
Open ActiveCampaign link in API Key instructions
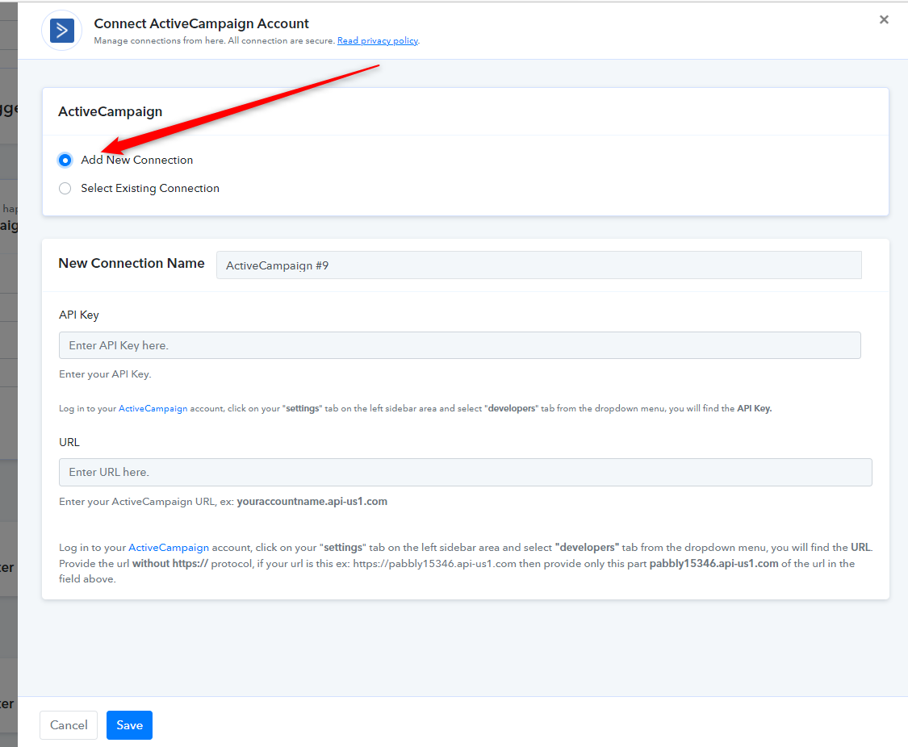point(153,408)
